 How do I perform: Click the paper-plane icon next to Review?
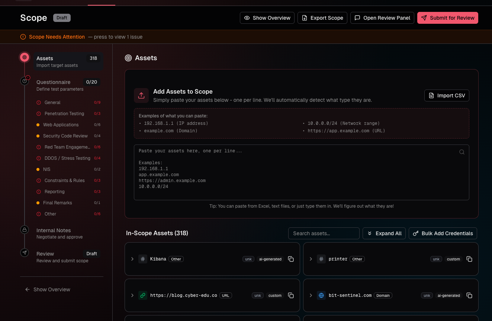(25, 253)
